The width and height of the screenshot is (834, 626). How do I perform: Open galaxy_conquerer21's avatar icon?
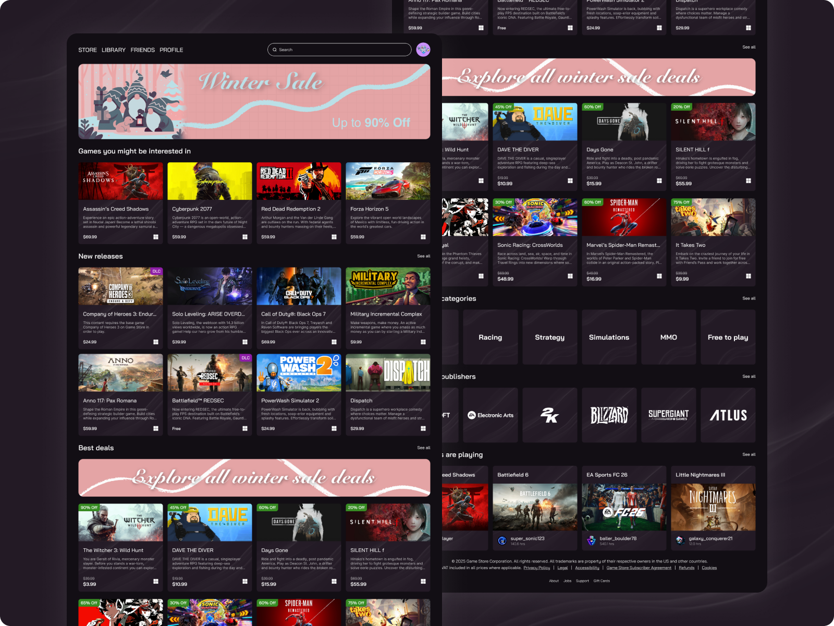tap(680, 540)
